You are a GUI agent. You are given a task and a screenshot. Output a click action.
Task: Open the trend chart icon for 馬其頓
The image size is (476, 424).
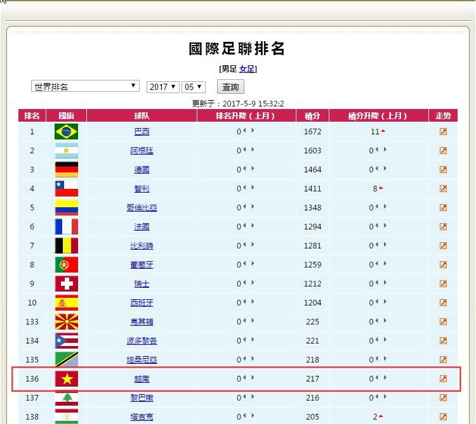[443, 321]
